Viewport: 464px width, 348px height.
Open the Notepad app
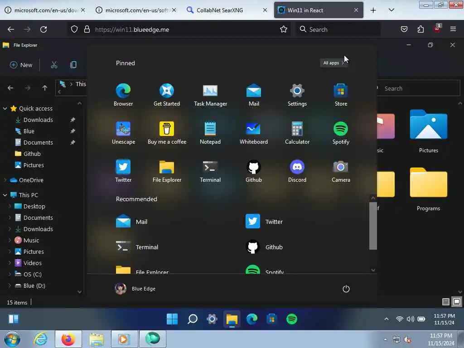210,133
